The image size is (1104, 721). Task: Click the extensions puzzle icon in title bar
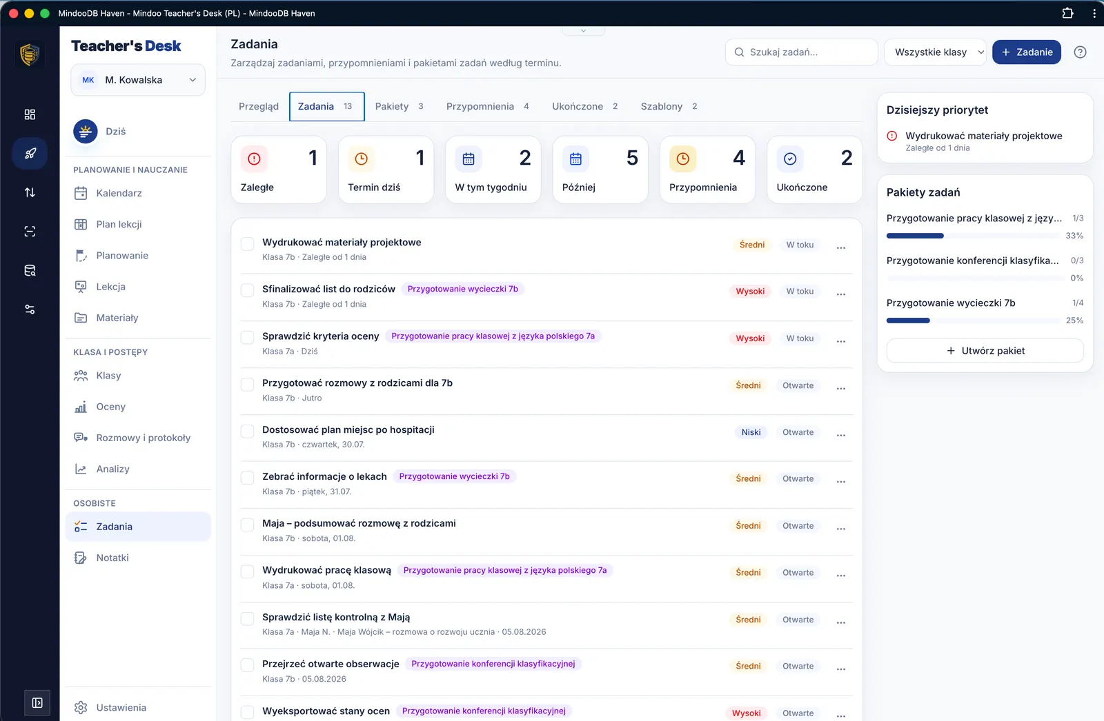coord(1067,13)
